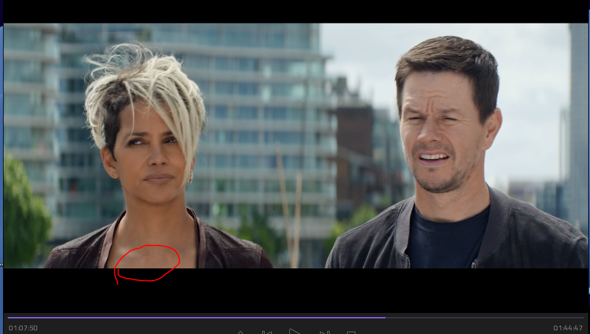Screen dimensions: 590x334
Task: Skip to the next track icon
Action: pos(324,332)
